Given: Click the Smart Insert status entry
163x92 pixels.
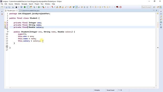Looking at the screenshot, I should pyautogui.click(x=110, y=90).
